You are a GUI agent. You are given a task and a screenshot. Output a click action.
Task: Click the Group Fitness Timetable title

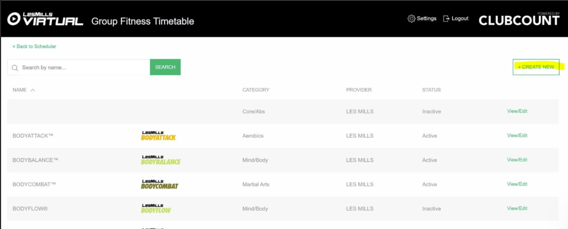[x=143, y=22]
